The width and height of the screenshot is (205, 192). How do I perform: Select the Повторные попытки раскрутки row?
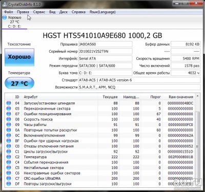tap(100, 130)
